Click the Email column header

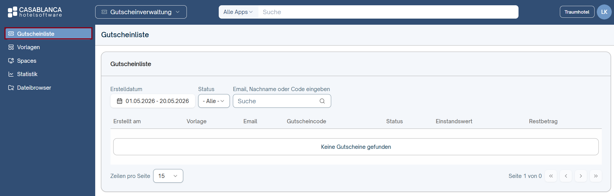coord(250,121)
